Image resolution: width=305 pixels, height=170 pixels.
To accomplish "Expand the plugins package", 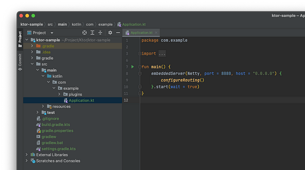I will [59, 94].
